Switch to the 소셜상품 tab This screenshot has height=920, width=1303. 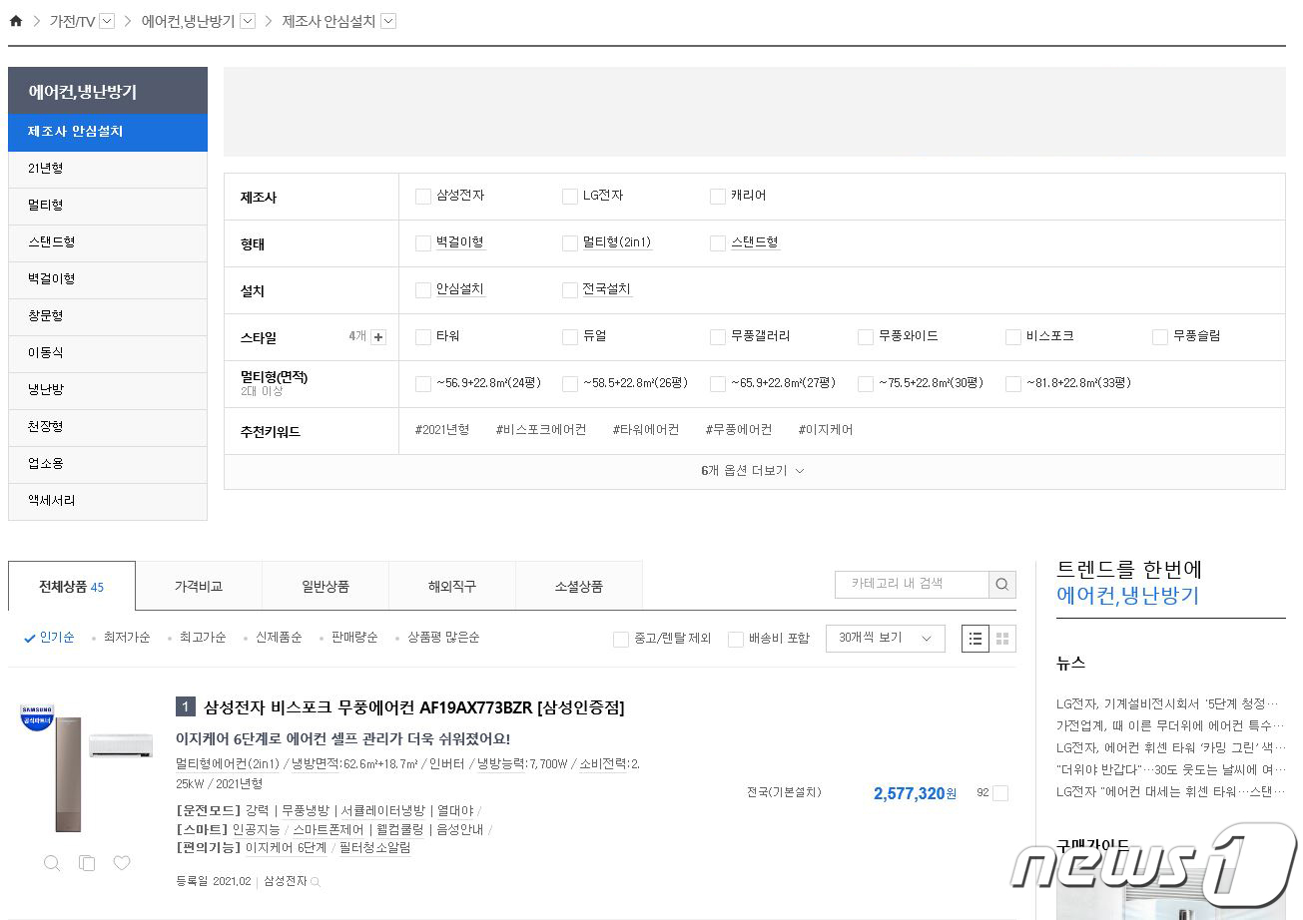(579, 587)
